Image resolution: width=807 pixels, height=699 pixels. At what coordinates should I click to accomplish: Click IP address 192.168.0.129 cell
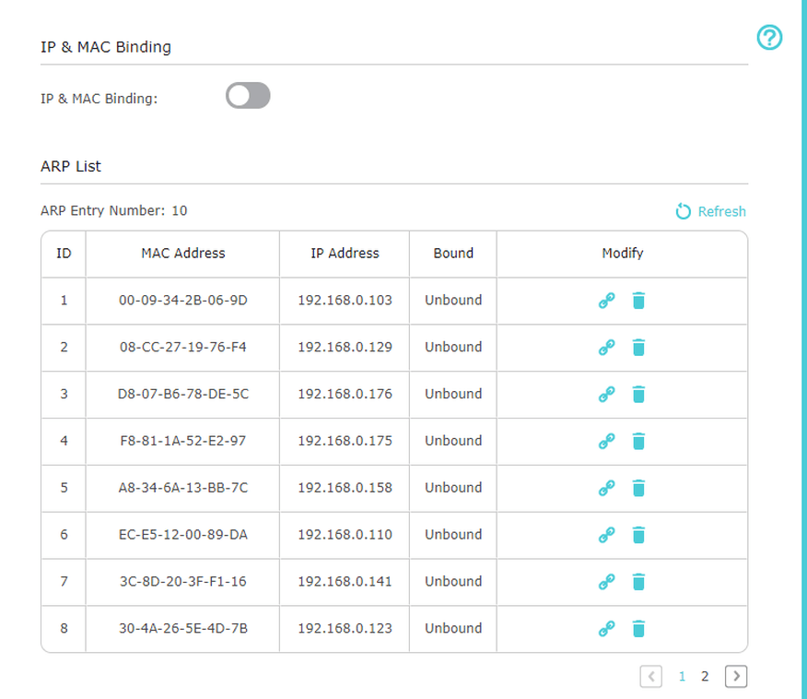345,347
